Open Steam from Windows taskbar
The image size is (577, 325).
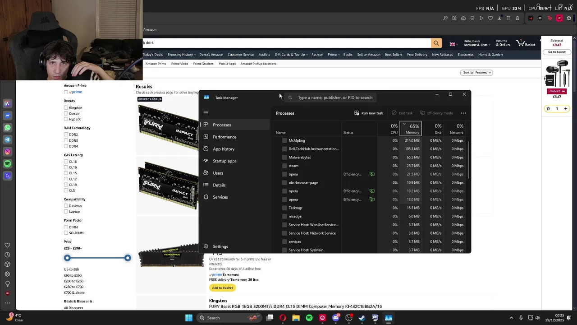362,318
